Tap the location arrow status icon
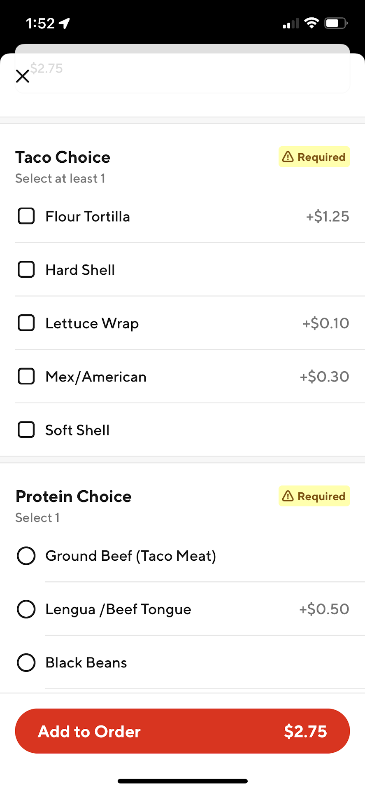Image resolution: width=365 pixels, height=791 pixels. (64, 23)
